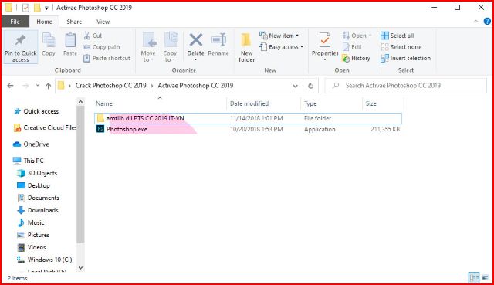Click Select all
The height and width of the screenshot is (285, 494).
397,36
